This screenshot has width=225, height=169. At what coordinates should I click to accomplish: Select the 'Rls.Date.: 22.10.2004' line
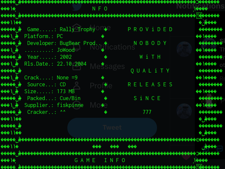click(56, 64)
